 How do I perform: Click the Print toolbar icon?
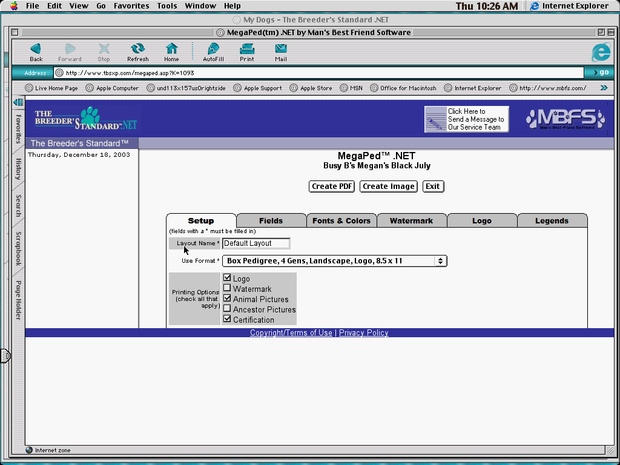[x=246, y=49]
